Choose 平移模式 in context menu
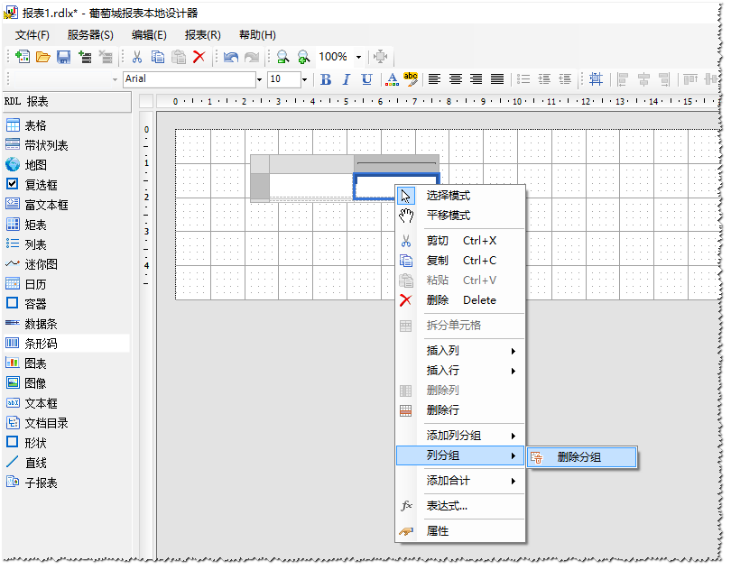 (x=460, y=216)
